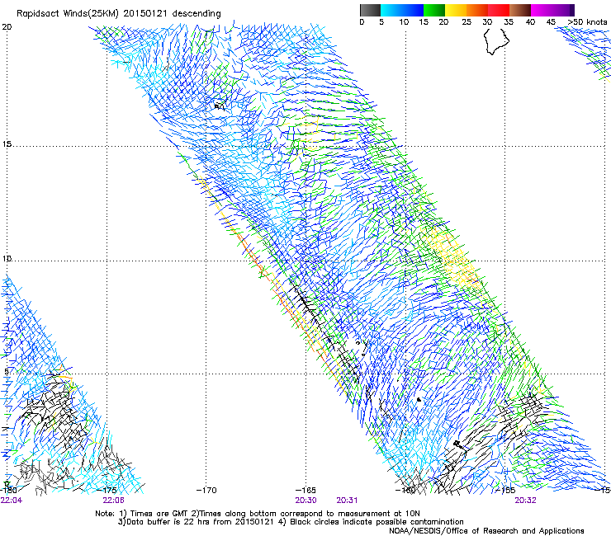Click the longitude label '-170'
The height and width of the screenshot is (536, 611).
pos(206,490)
